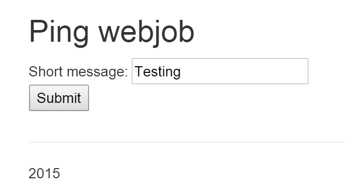
Task: Click the word 'Short' in the label
Action: (x=46, y=72)
